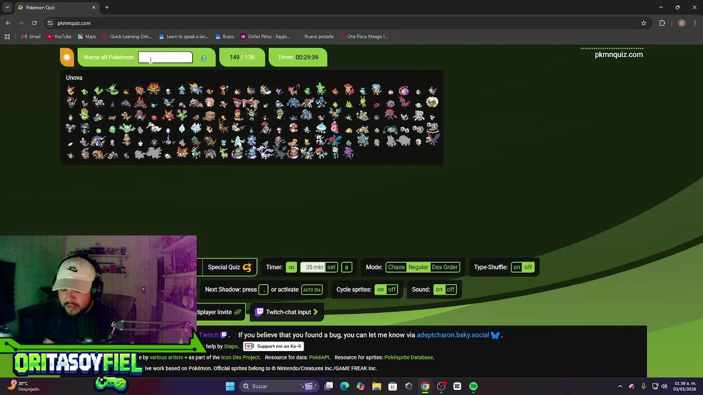Open Spotify from the taskbar
Image resolution: width=703 pixels, height=395 pixels.
473,386
